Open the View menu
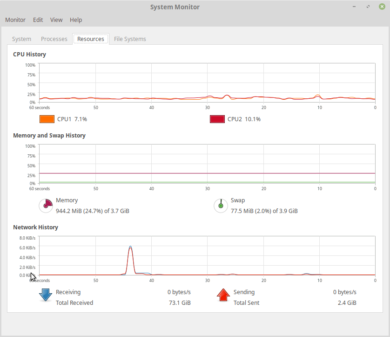Screen dimensions: 390x337 coord(56,20)
